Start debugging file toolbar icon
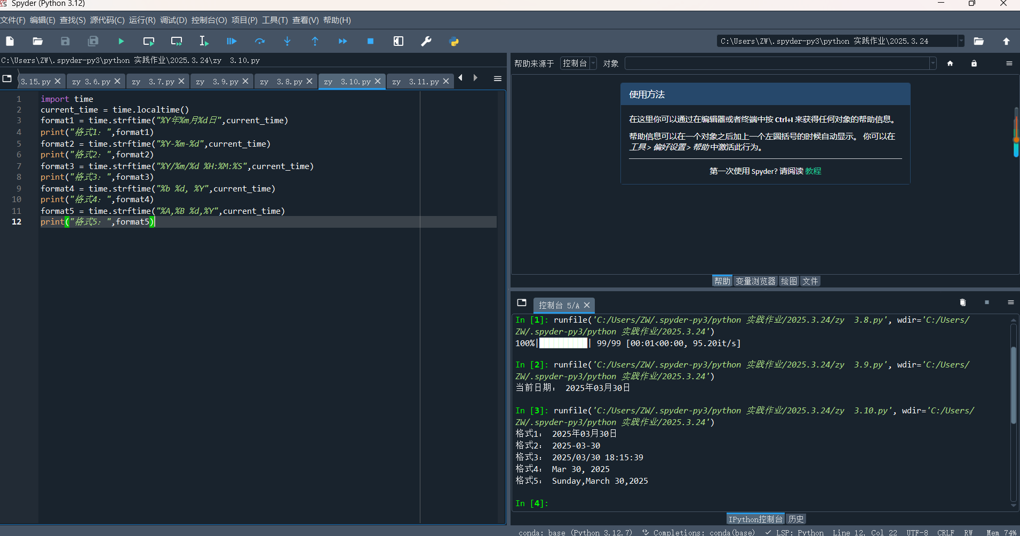The width and height of the screenshot is (1020, 536). (x=232, y=41)
